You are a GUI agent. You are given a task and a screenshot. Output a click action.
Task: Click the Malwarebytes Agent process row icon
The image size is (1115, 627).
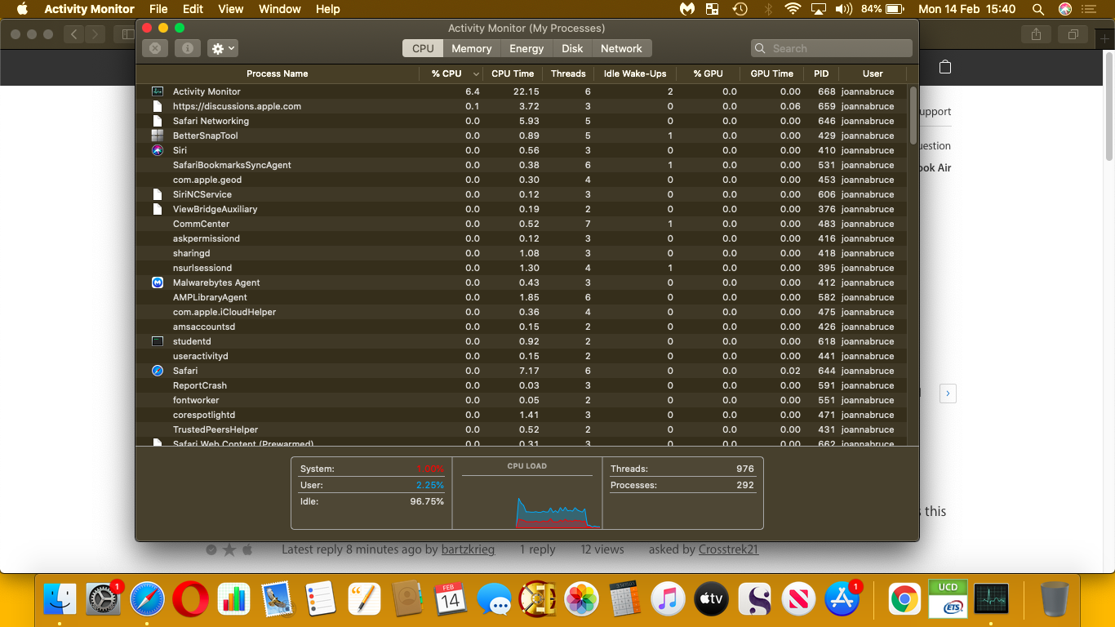(x=158, y=282)
